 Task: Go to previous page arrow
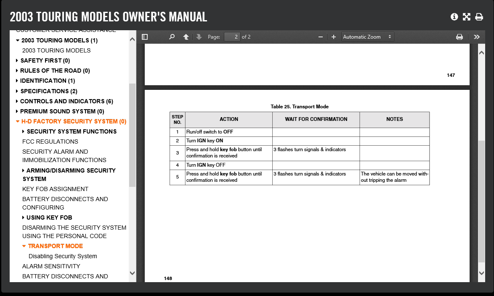pos(186,37)
